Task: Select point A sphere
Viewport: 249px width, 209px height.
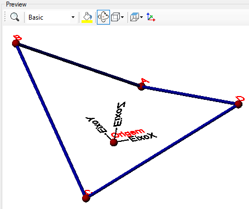Action: (x=141, y=86)
